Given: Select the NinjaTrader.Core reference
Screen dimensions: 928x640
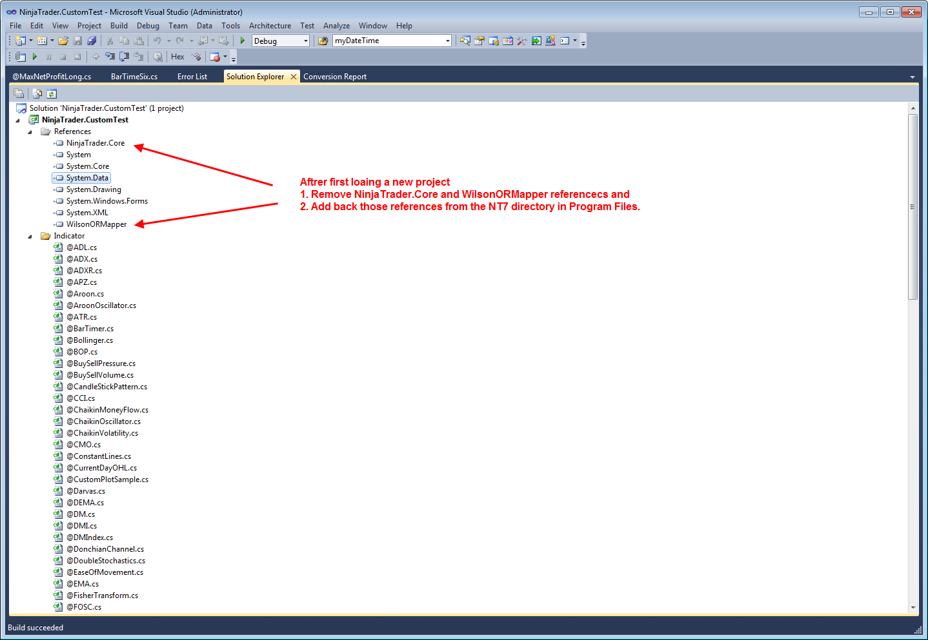Looking at the screenshot, I should (x=96, y=143).
